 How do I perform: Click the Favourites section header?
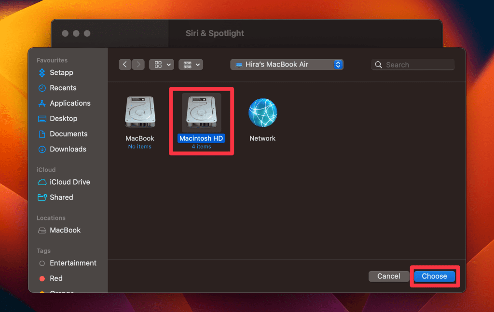pos(52,60)
